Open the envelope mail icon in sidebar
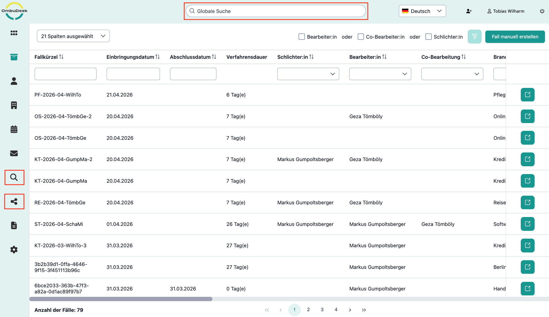The width and height of the screenshot is (549, 317). click(14, 153)
